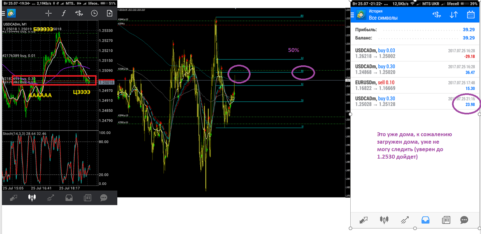Open Chat tab in left bottom bar
This screenshot has height=234, width=481.
tap(104, 198)
